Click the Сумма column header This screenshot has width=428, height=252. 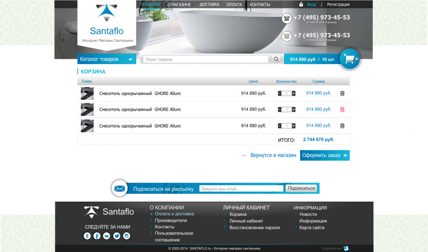319,81
